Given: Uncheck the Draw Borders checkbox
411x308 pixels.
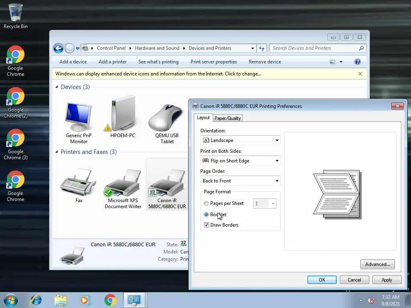Looking at the screenshot, I should pos(206,225).
